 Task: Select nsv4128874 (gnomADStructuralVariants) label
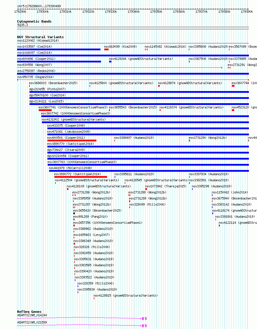click(x=190, y=83)
